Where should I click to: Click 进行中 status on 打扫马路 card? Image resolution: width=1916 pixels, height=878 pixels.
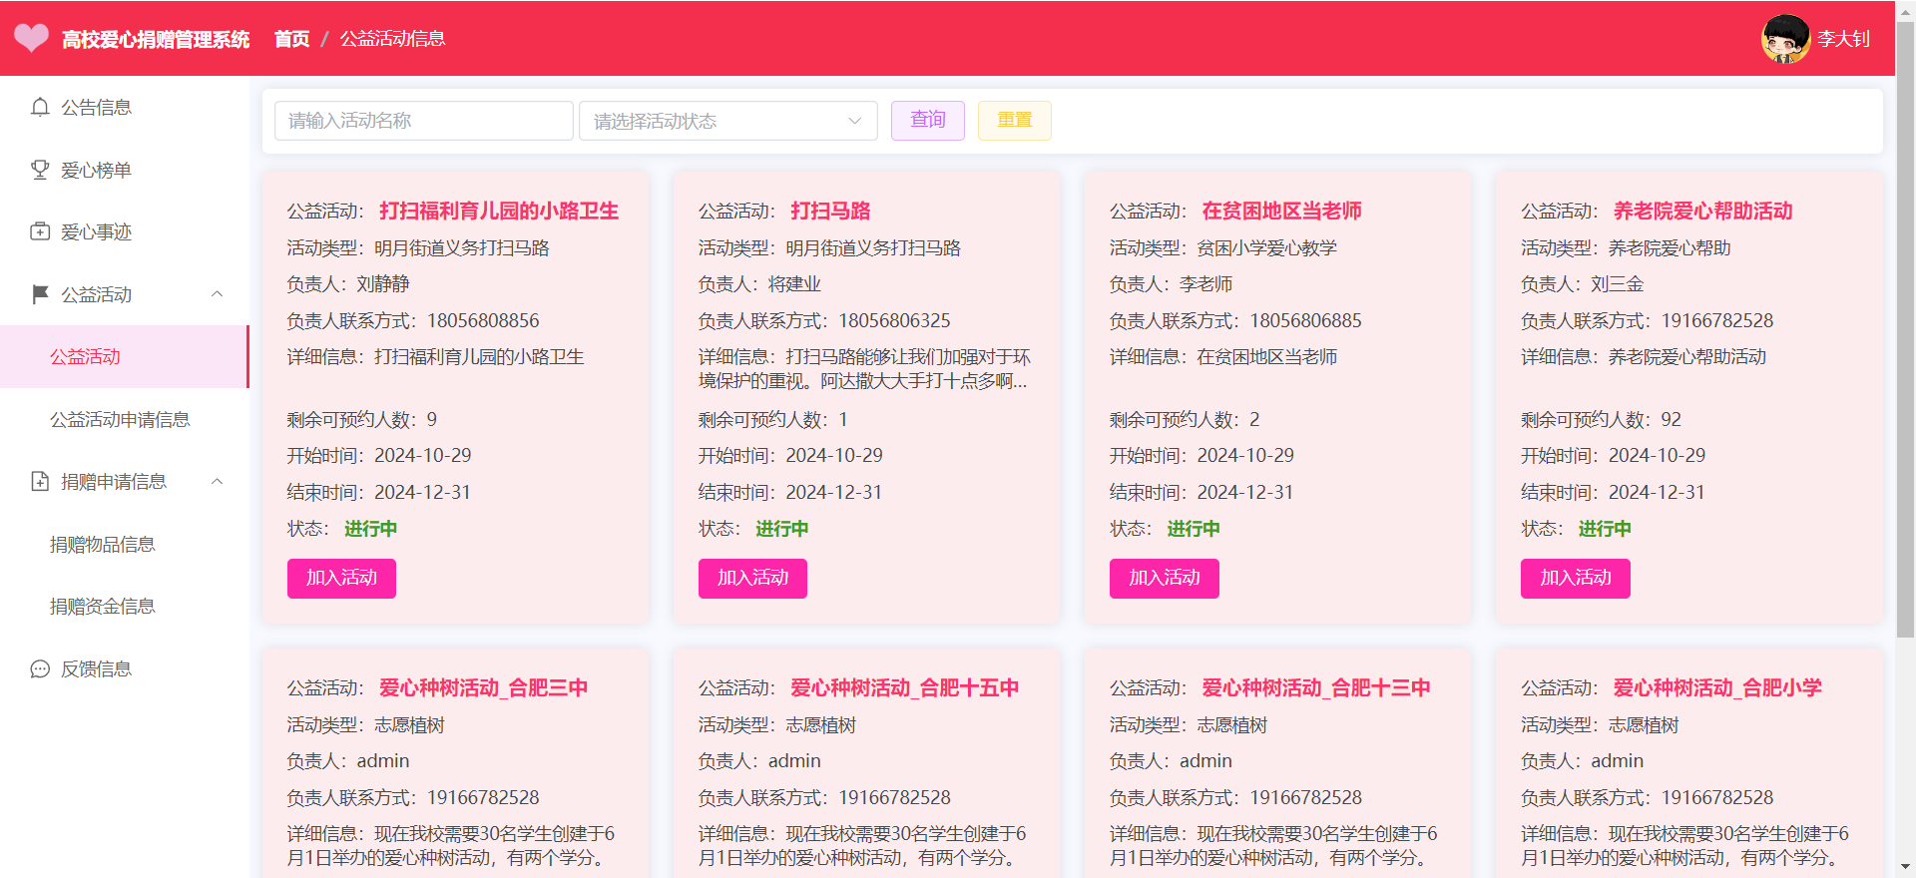pos(781,529)
